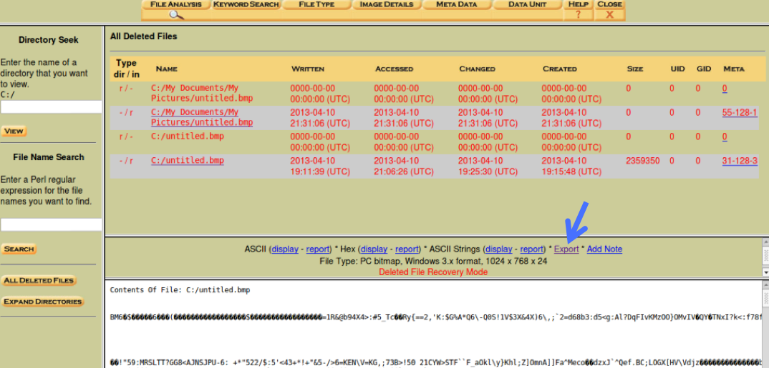Click the Close X icon
Viewport: 769px width, 368px height.
pyautogui.click(x=609, y=15)
